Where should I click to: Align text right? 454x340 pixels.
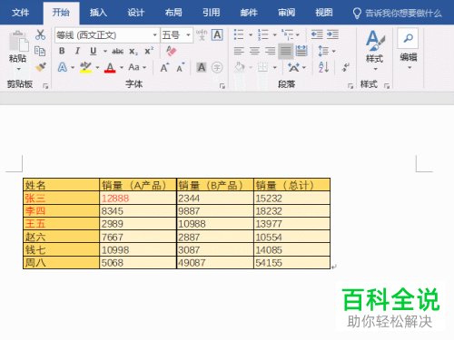(270, 51)
